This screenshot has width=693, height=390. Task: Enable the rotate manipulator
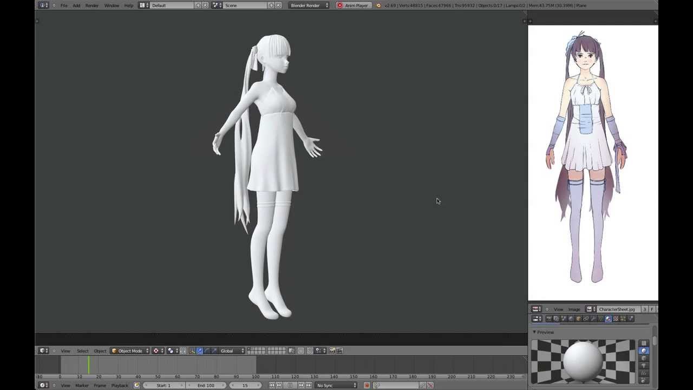coord(207,350)
